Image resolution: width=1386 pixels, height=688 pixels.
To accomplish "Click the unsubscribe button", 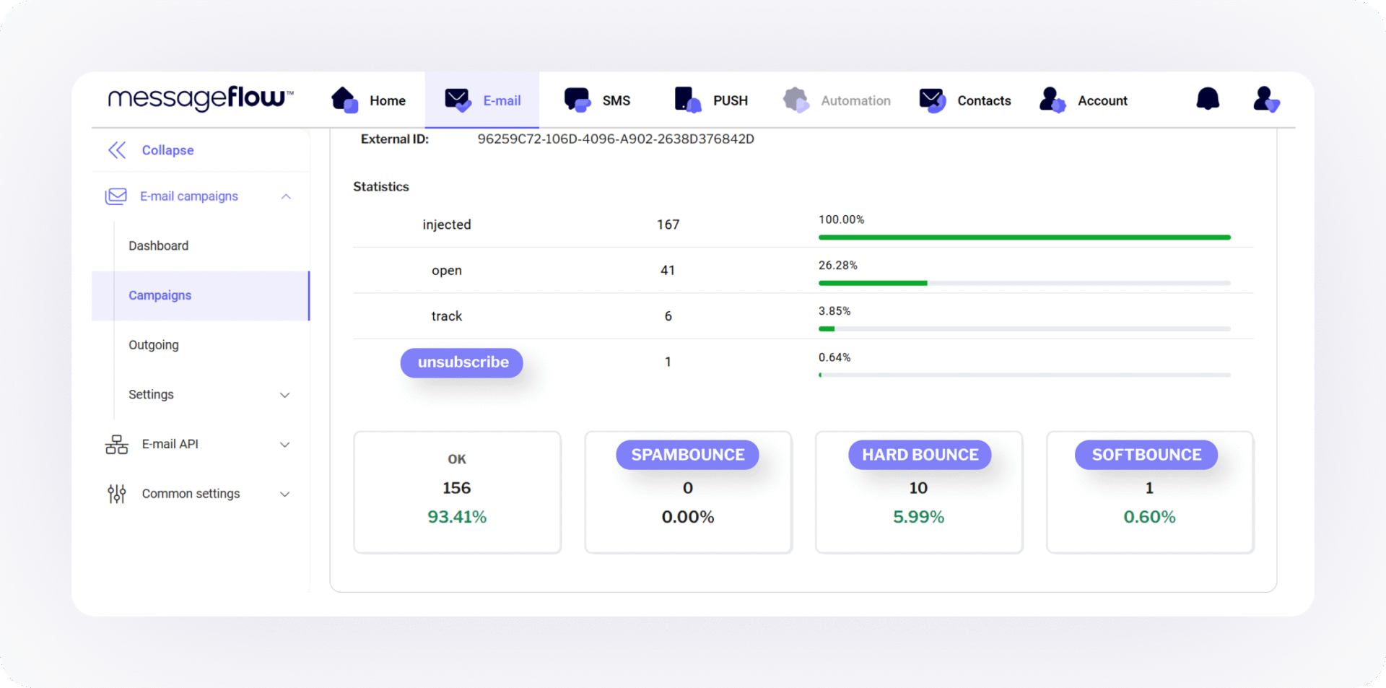I will [462, 362].
